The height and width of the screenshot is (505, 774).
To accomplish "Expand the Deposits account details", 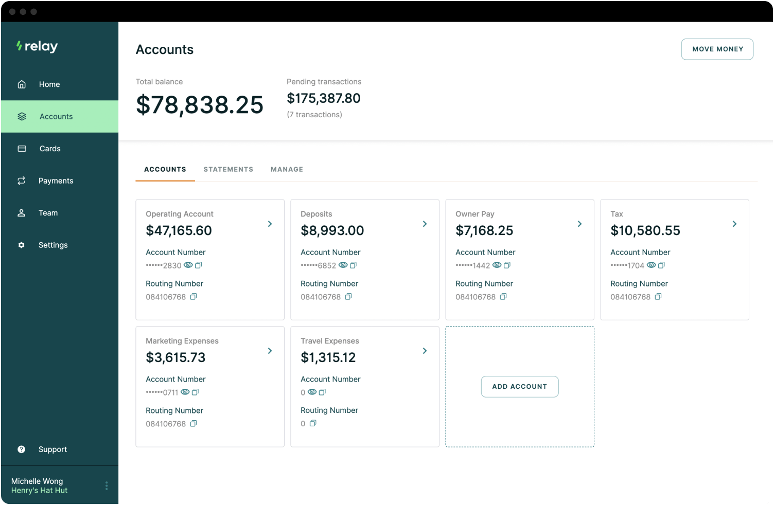I will click(425, 224).
